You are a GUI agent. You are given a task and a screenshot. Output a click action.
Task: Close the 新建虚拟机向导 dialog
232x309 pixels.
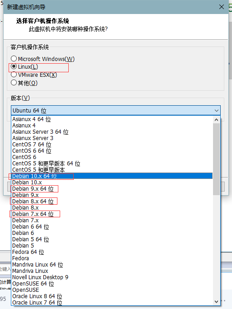(x=222, y=7)
